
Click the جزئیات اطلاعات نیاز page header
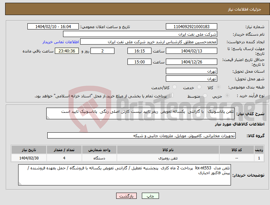(x=245, y=9)
